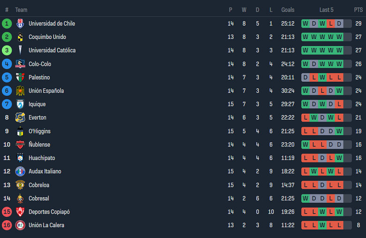The image size is (366, 238).
Task: Click the red position 16 rank badge
Action: pyautogui.click(x=7, y=225)
